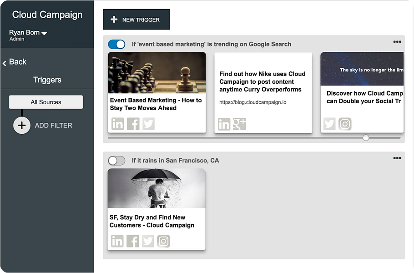Viewport: 414px width, 273px height.
Task: Click Facebook icon on Event Based Marketing card
Action: tap(133, 124)
